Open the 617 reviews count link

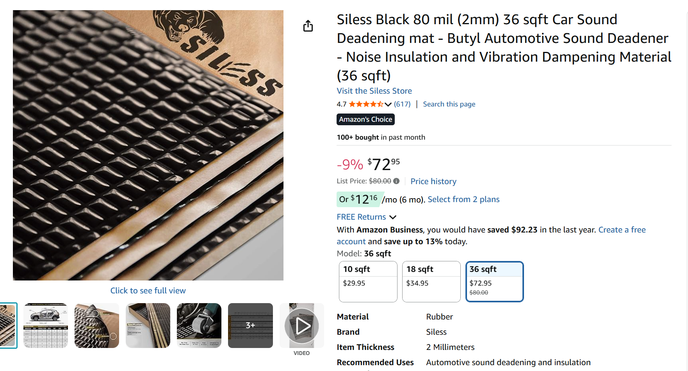[x=402, y=104]
